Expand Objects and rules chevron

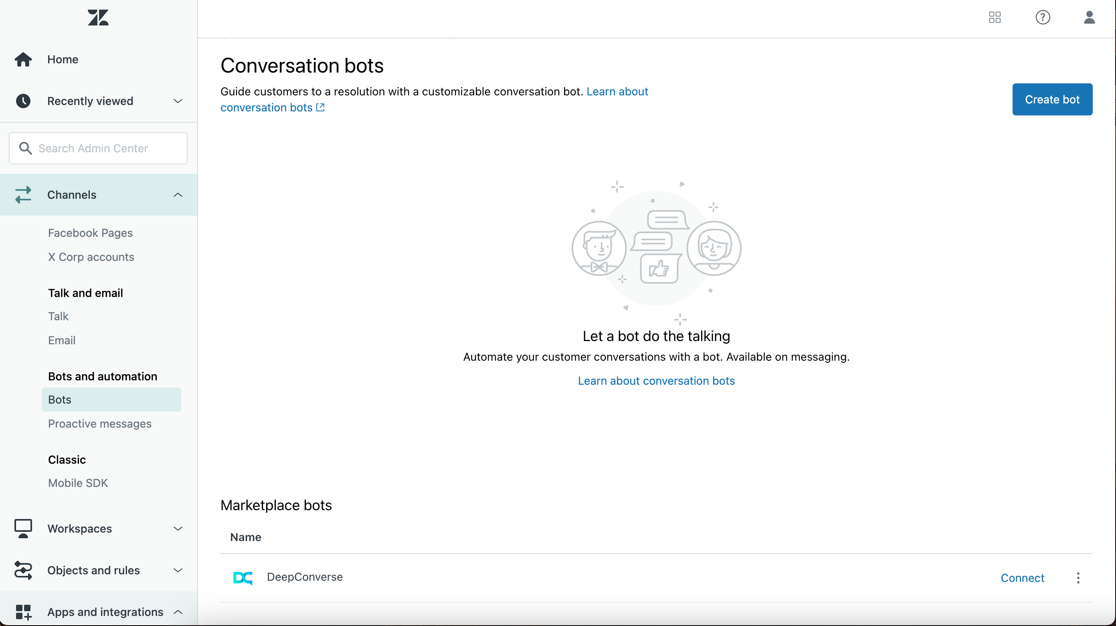pos(178,570)
